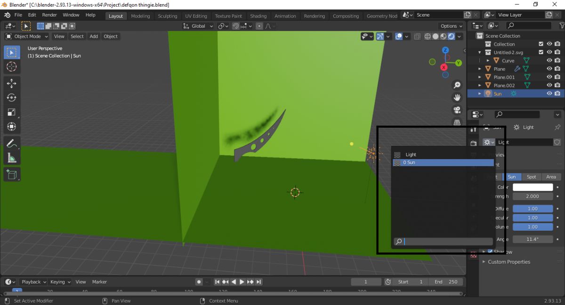Hide the Curve object eye icon
565x305 pixels.
pyautogui.click(x=549, y=61)
